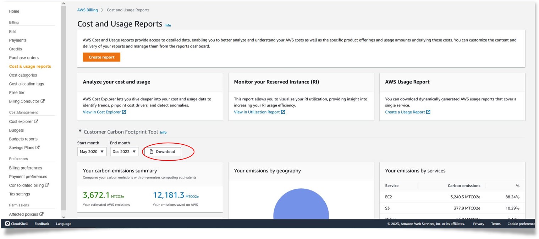
Task: Open Payment preferences in sidebar
Action: (28, 177)
